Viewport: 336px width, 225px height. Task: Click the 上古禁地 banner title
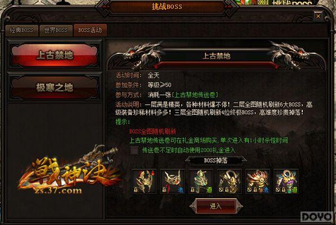216,56
